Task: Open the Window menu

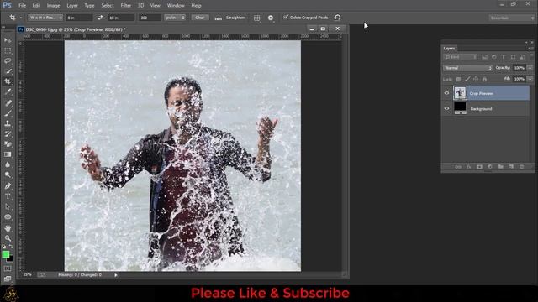Action: [176, 6]
